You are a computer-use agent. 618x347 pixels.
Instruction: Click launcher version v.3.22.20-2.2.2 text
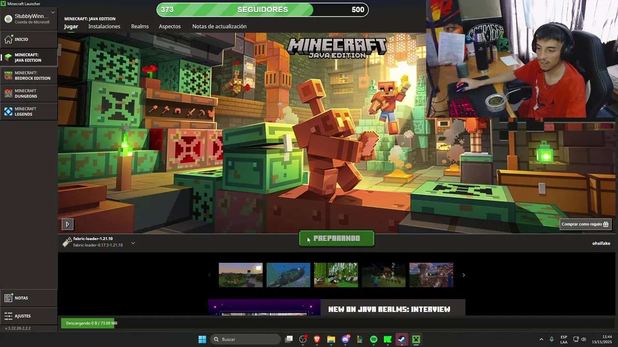coord(17,328)
